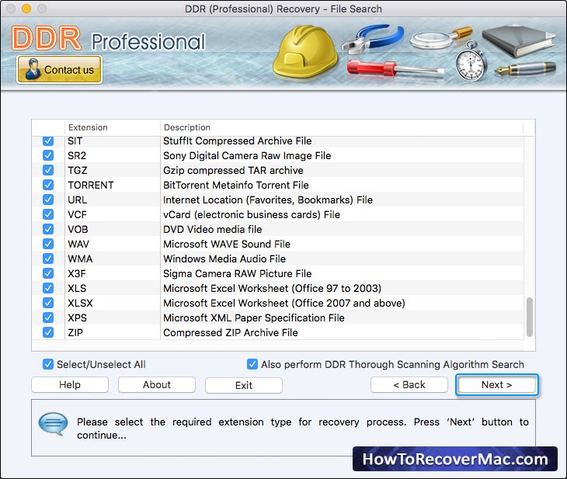
Task: Uncheck the ZIP extension checkbox
Action: [x=48, y=332]
